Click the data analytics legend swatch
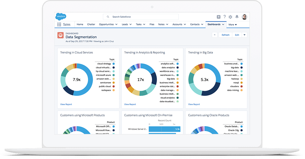The width and height of the screenshot is (305, 159). click(178, 68)
